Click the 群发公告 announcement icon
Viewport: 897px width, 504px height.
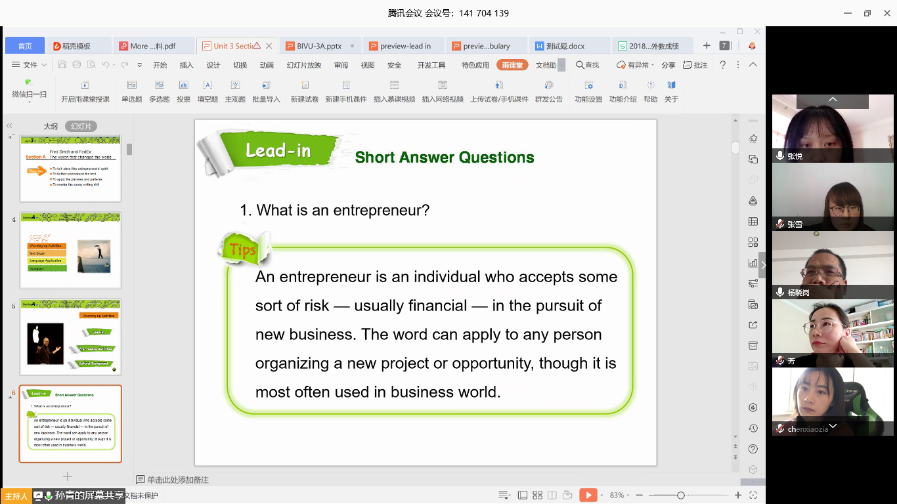548,86
